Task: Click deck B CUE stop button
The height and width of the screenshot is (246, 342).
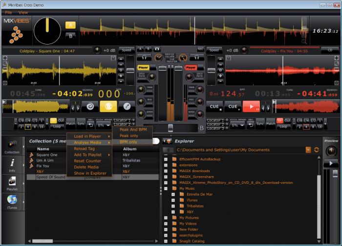Action: click(x=214, y=106)
